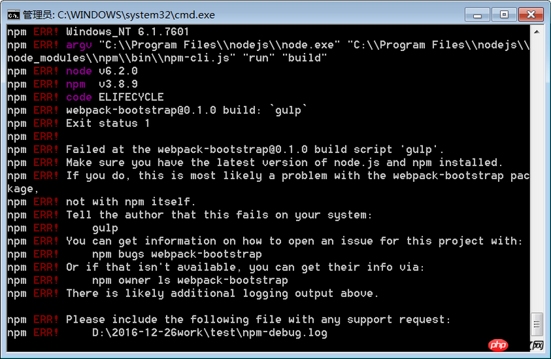
Task: Click the standalone 'gulp' line
Action: click(x=105, y=228)
